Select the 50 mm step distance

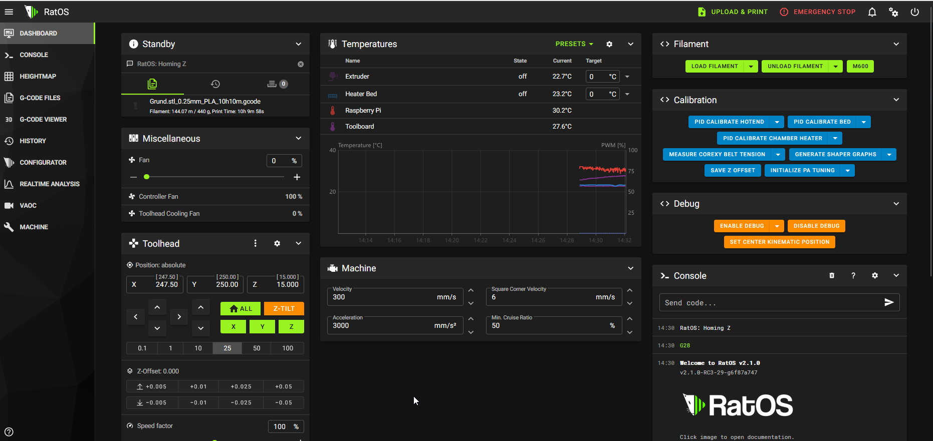[x=257, y=348]
